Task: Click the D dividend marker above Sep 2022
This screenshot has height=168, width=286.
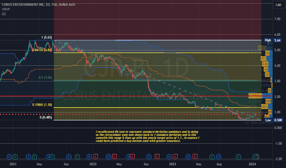Action: (x=149, y=157)
